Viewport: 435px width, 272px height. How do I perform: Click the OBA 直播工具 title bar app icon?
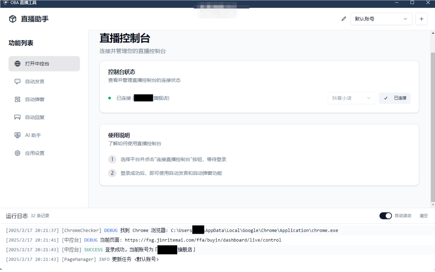tap(5, 3)
